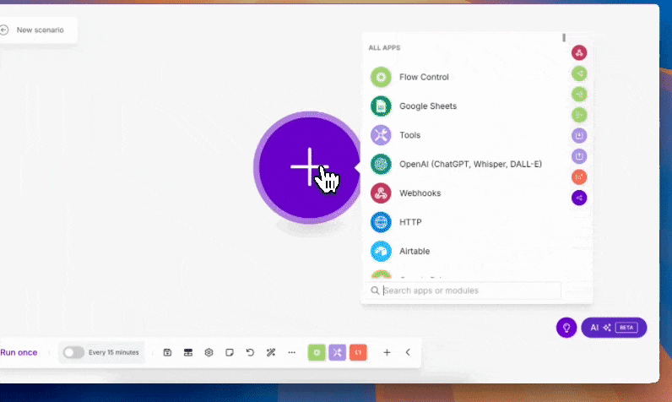Click the red-orange favorite icon in bottom toolbar
The image size is (672, 402).
357,352
